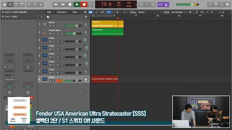232x130 pixels.
Task: Select the yellow Brooklyn region
Action: [108, 24]
